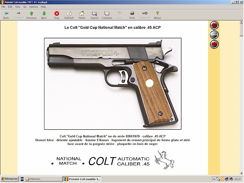244x183 pixels.
Task: Click the page title 'Le Colt Gold Cup National Match'
Action: pyautogui.click(x=113, y=28)
